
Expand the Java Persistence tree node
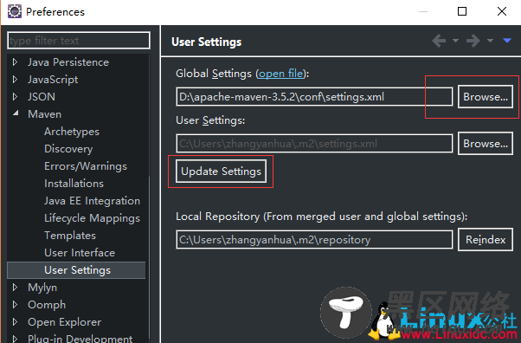coord(15,61)
